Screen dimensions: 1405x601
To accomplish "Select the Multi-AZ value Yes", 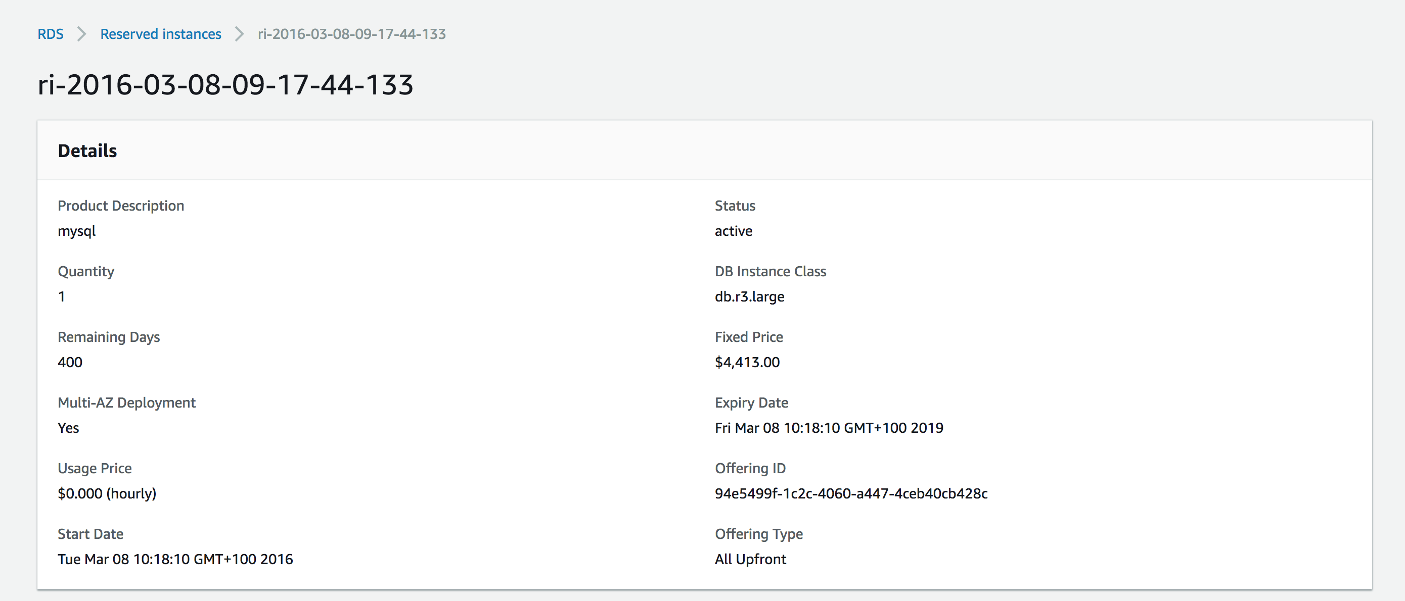I will [x=68, y=428].
